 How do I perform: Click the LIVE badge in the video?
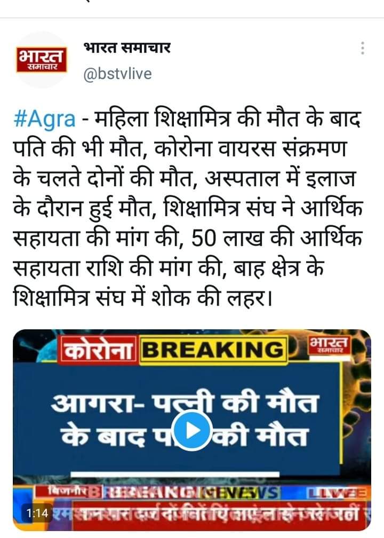pyautogui.click(x=338, y=493)
